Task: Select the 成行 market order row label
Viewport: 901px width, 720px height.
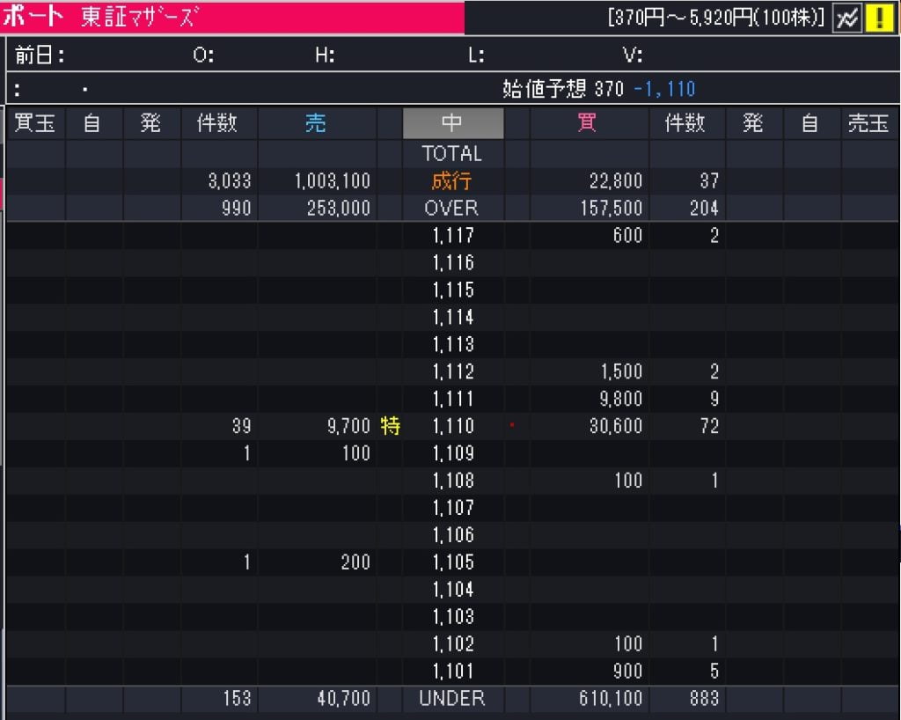Action: [452, 181]
